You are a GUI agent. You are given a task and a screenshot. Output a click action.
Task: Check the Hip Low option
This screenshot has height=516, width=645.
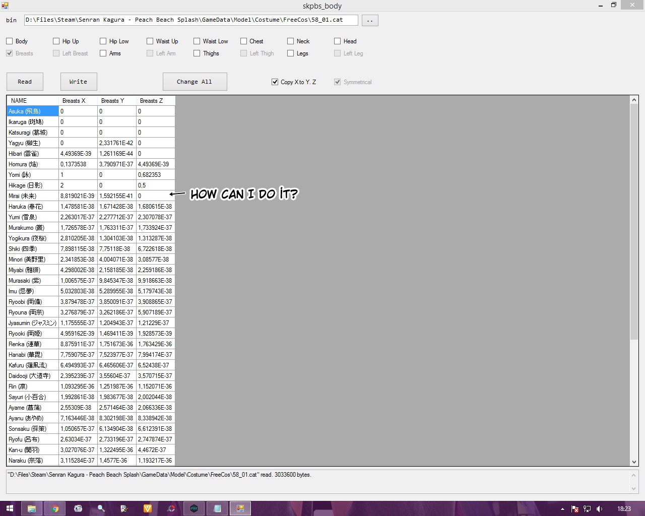click(103, 41)
